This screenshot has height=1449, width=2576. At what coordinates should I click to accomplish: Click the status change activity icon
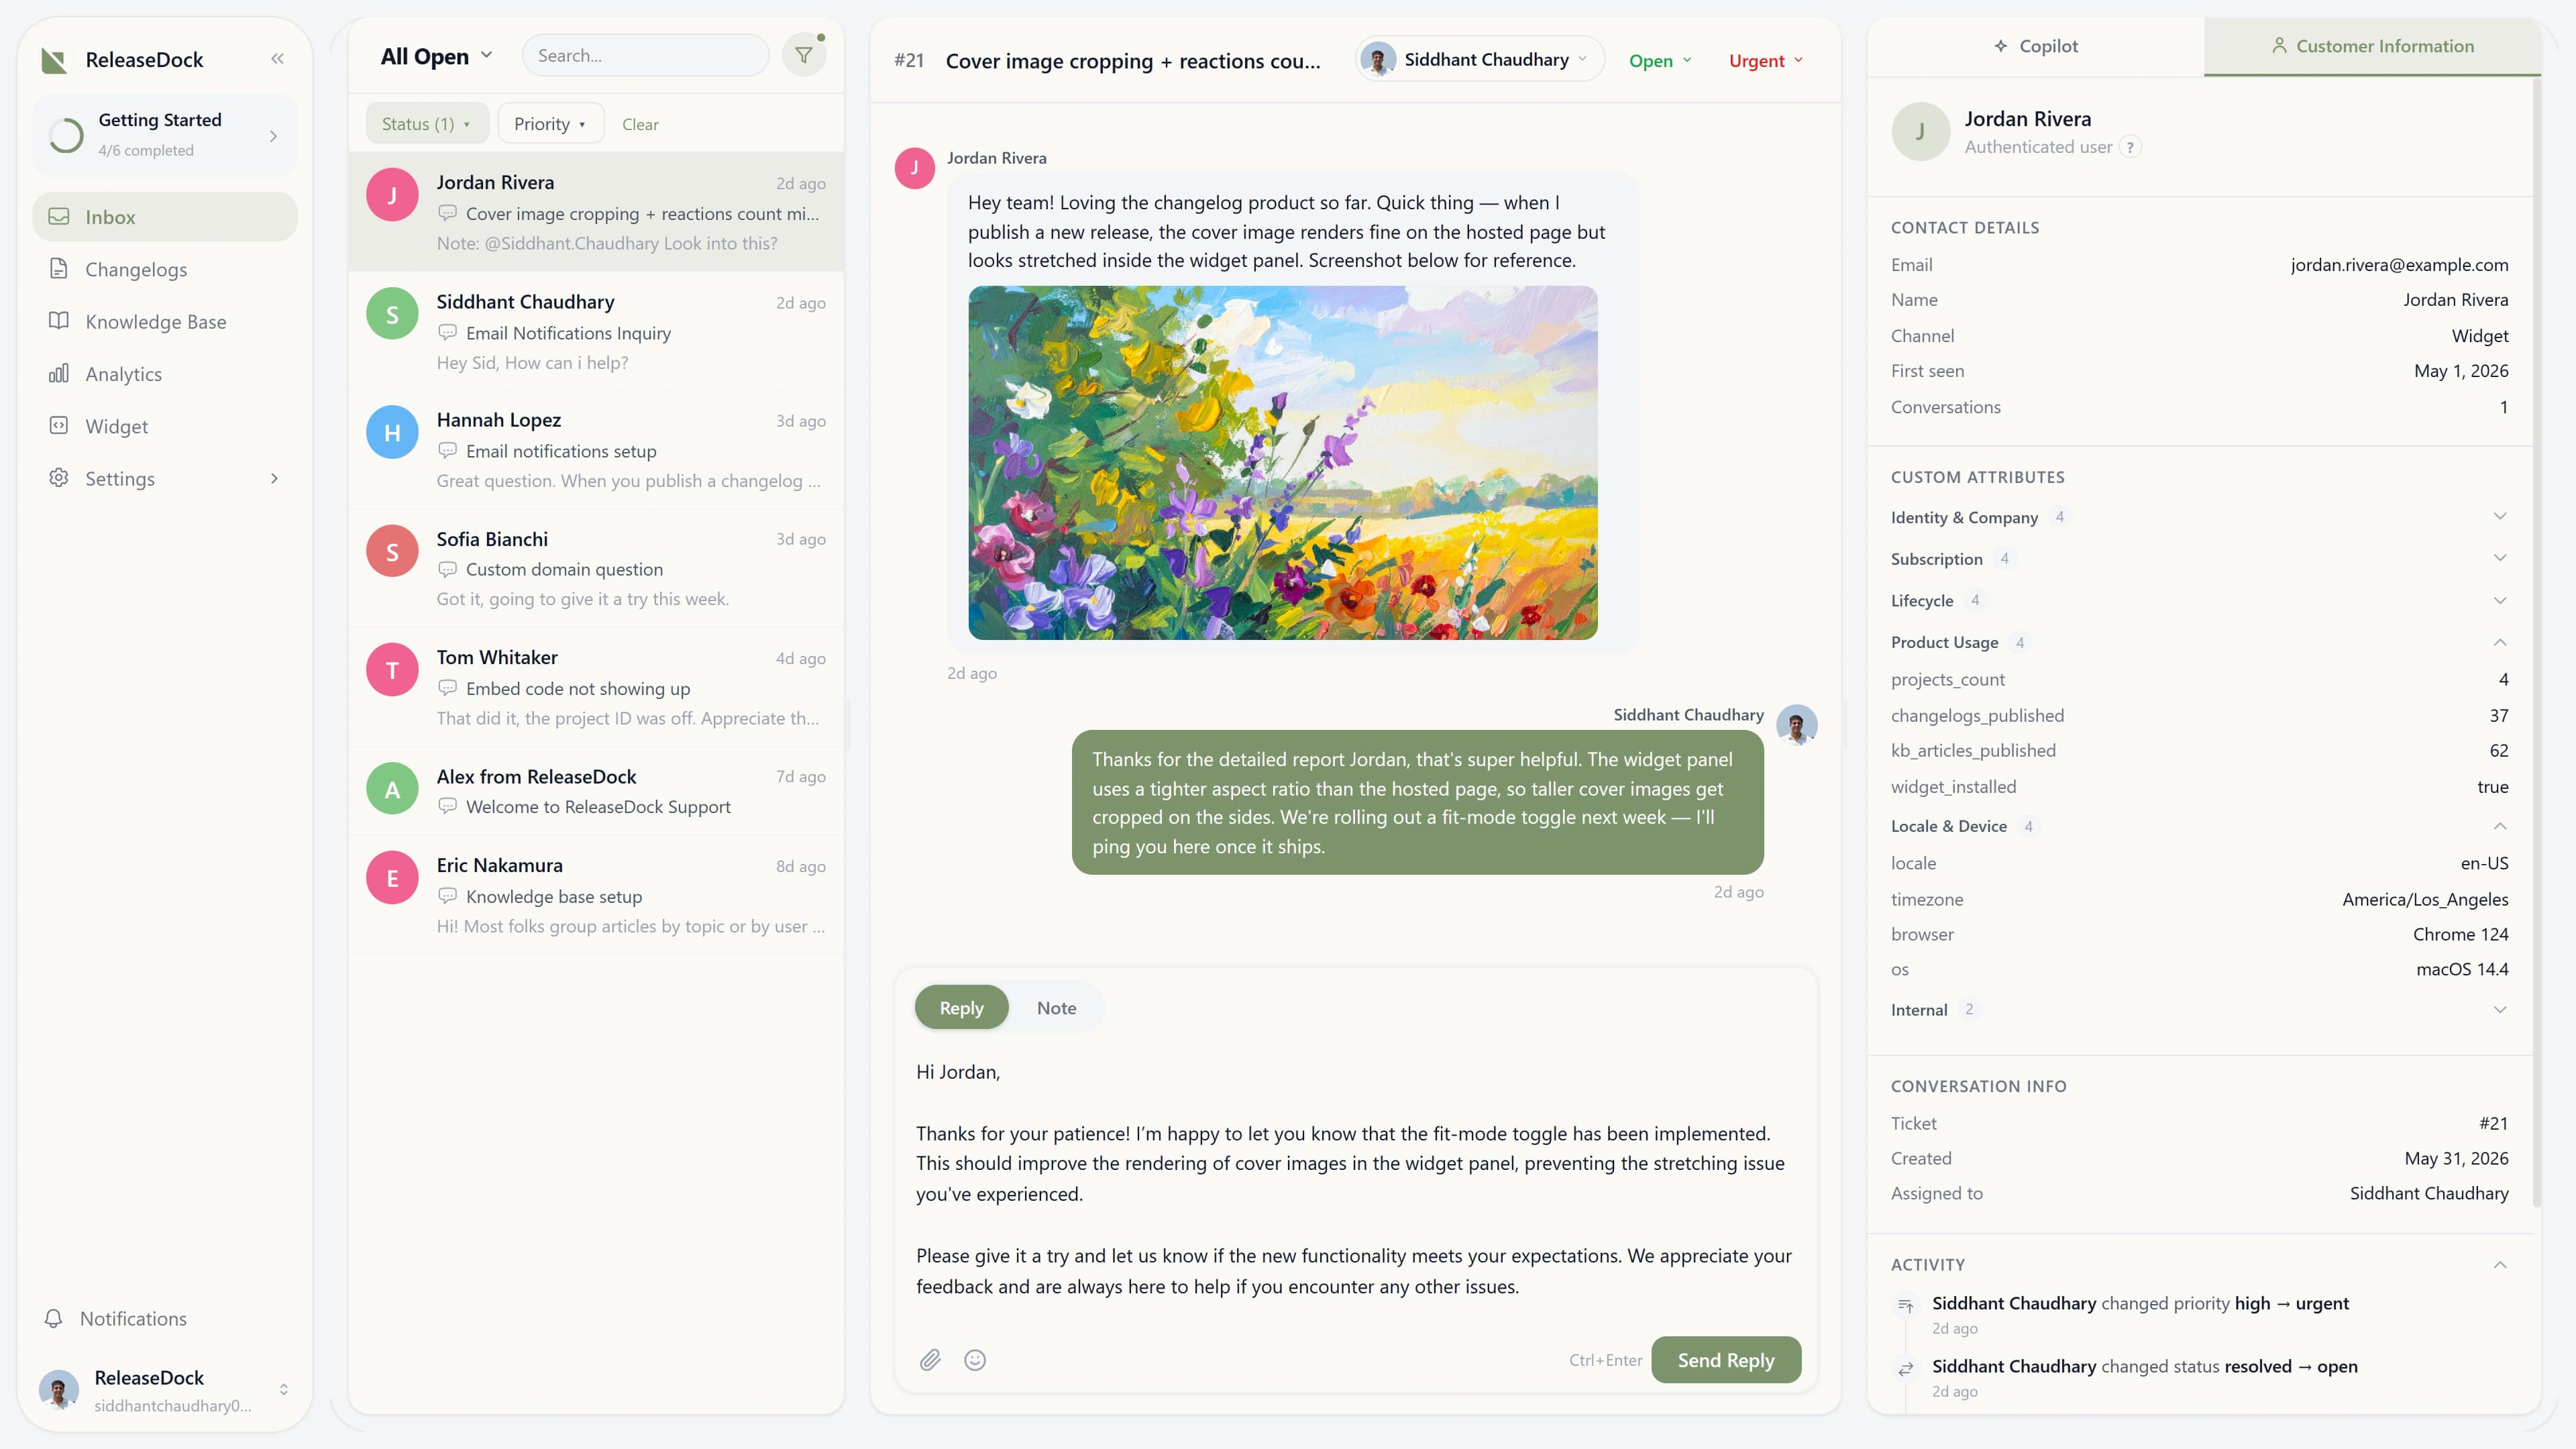click(1906, 1368)
